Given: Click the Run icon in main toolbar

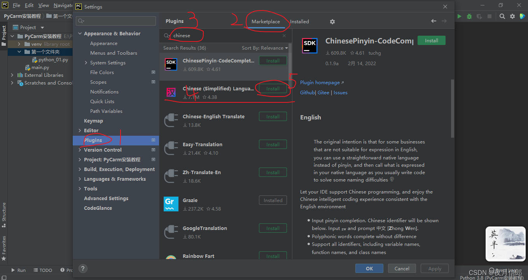Looking at the screenshot, I should tap(459, 16).
